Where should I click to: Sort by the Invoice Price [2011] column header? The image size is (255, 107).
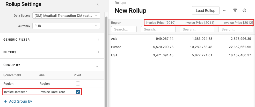pyautogui.click(x=199, y=23)
